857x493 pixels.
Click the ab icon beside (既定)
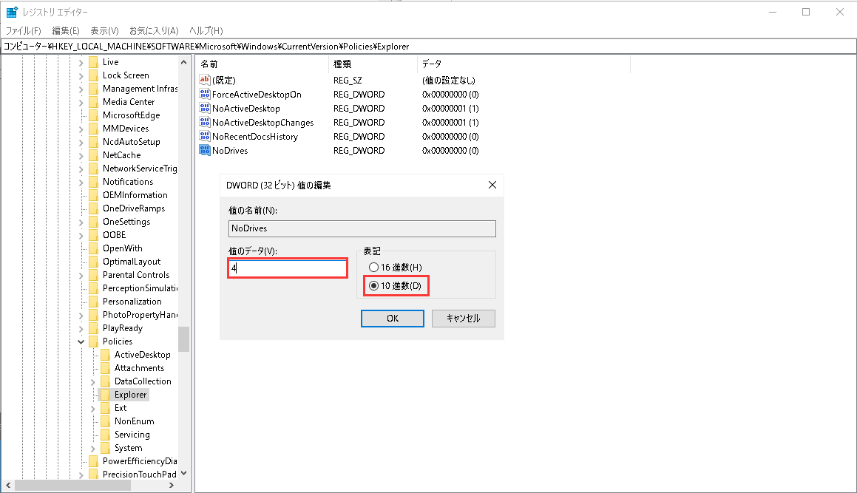coord(204,80)
